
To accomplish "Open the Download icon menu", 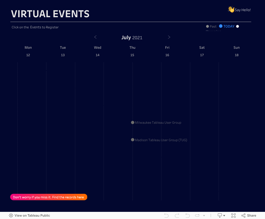I will (220, 216).
